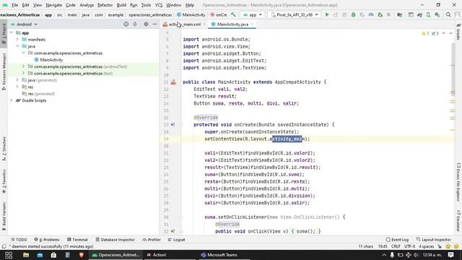Click Sync Project with Gradle Files icon

tap(419, 14)
